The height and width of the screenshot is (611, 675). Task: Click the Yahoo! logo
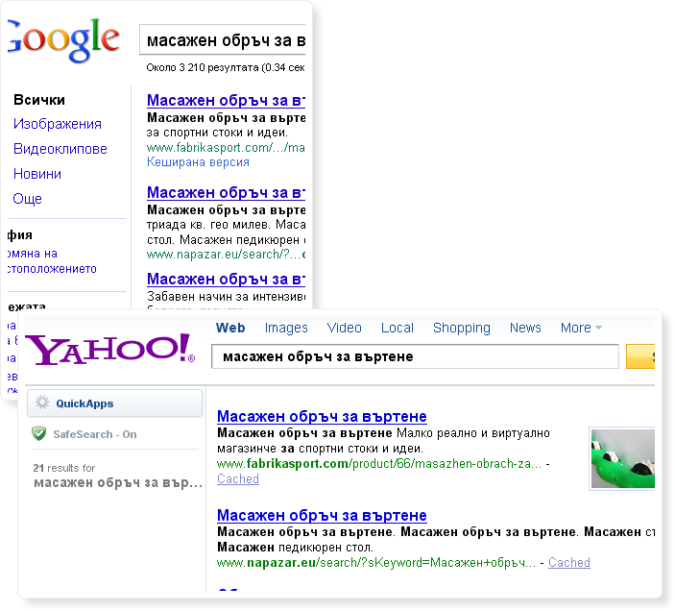[x=110, y=350]
